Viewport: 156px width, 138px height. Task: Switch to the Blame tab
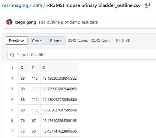(x=56, y=41)
